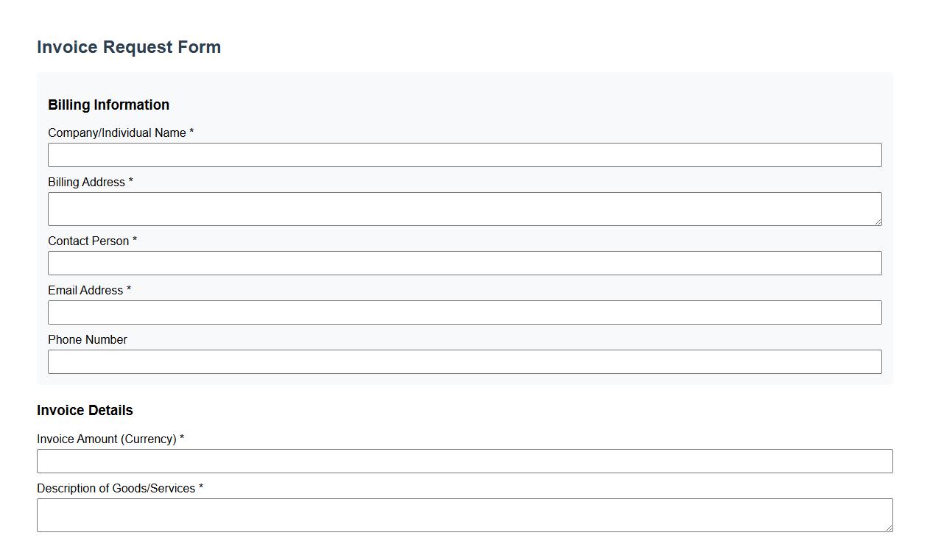The width and height of the screenshot is (930, 541).
Task: Click the Invoice Details section heading
Action: click(x=85, y=410)
